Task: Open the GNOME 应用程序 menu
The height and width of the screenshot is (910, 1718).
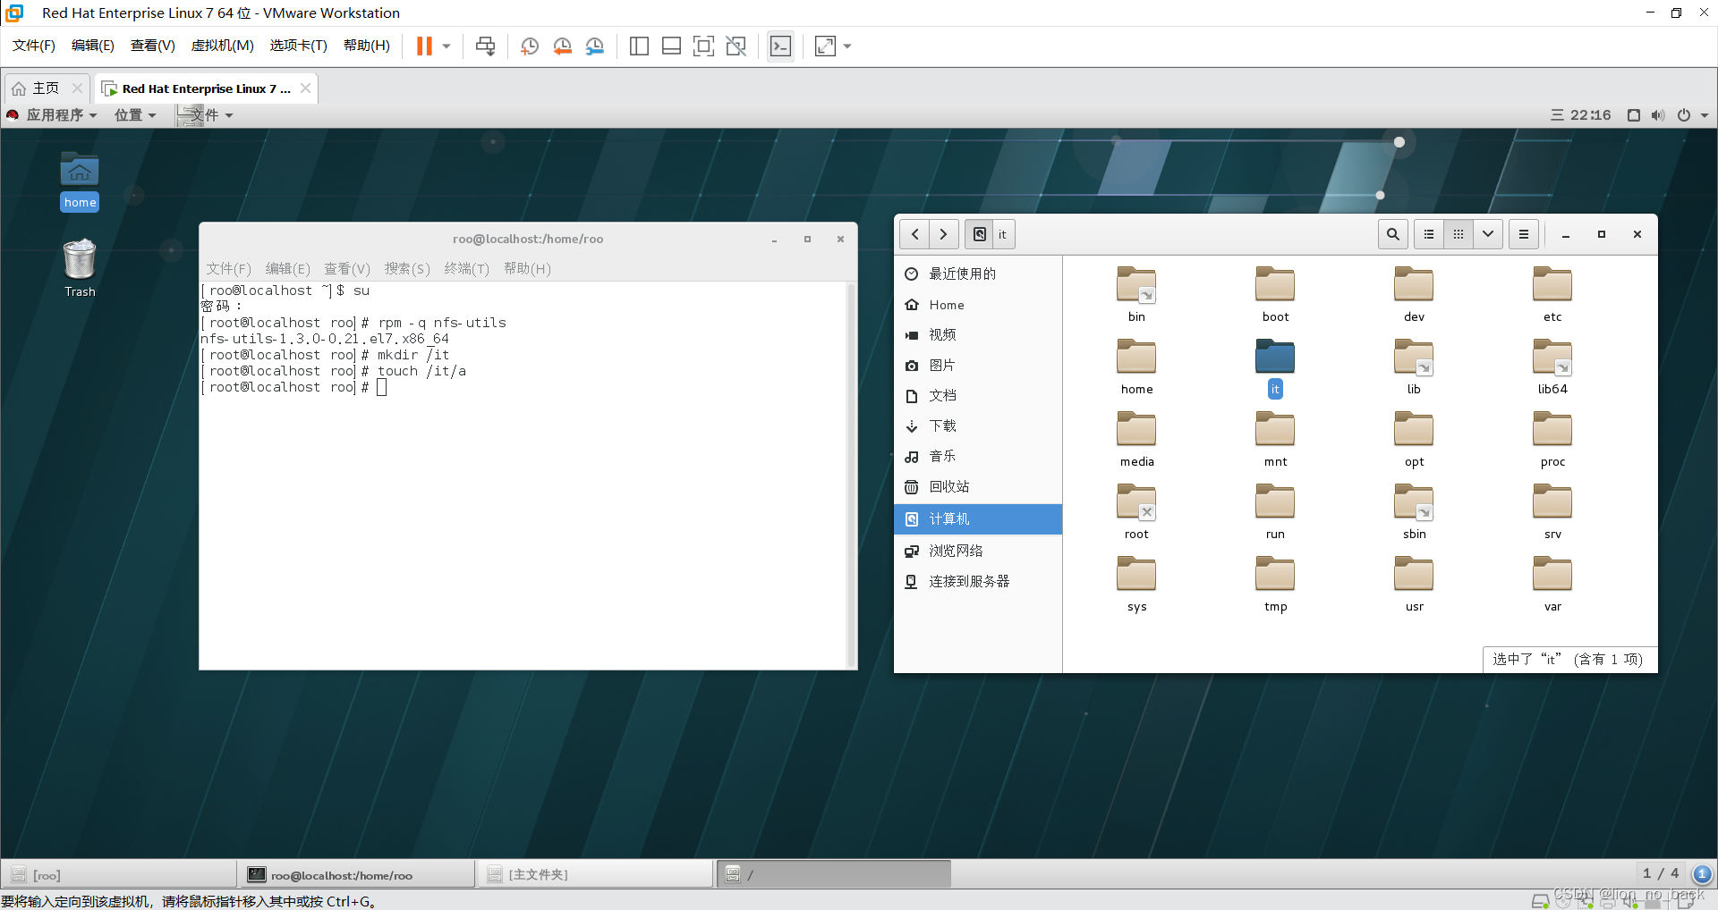Action: point(52,115)
